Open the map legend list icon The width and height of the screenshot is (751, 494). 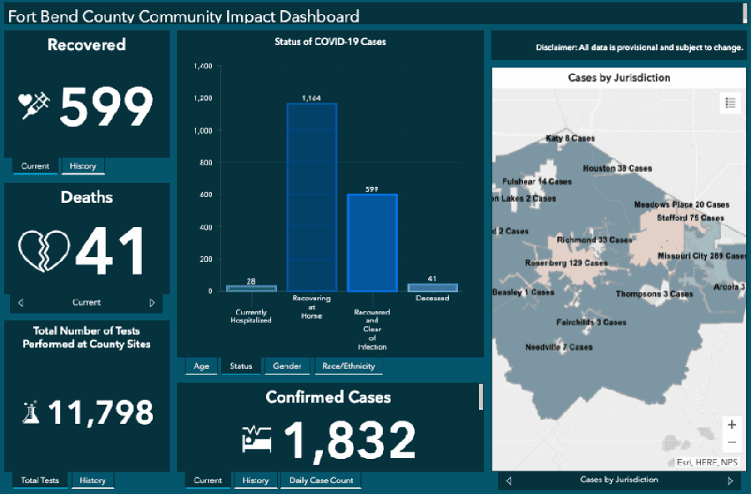730,103
